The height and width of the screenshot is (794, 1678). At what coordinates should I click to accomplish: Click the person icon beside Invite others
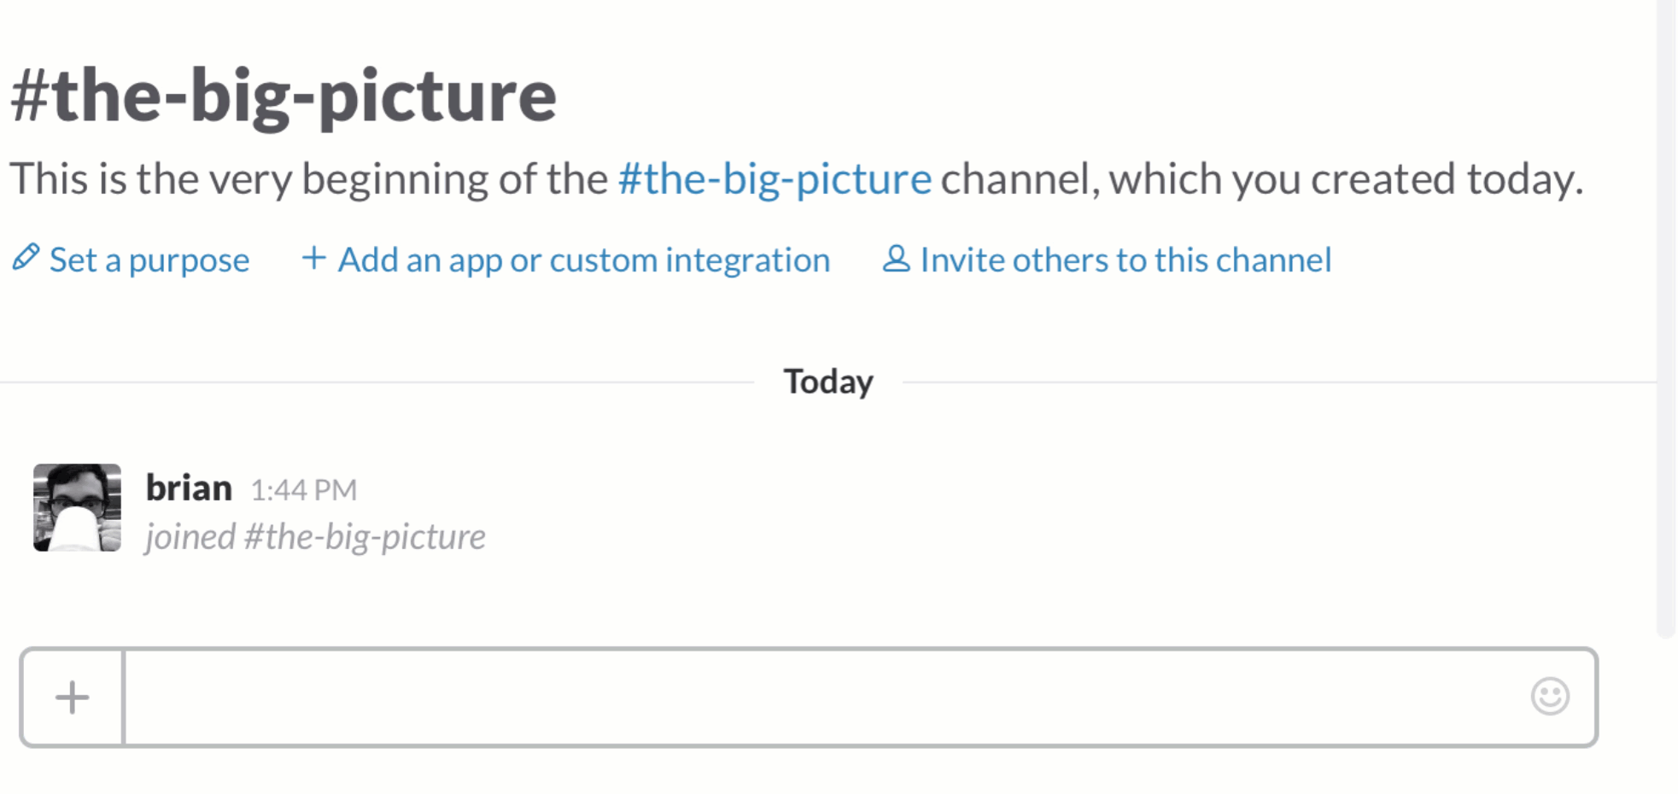(x=896, y=258)
